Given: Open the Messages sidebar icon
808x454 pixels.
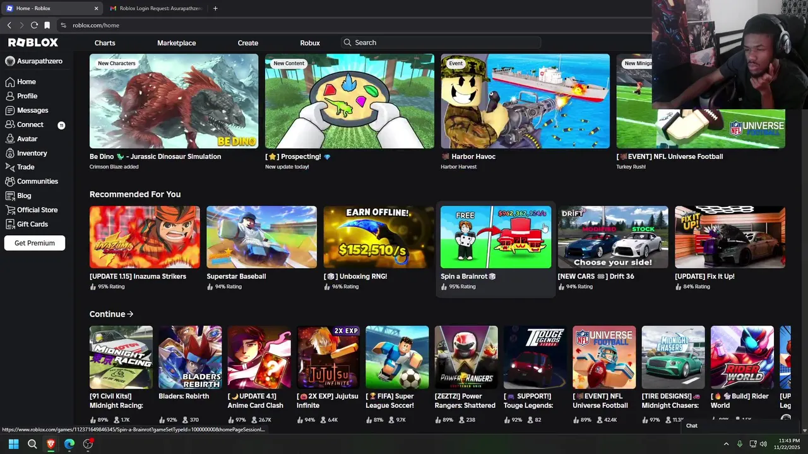Looking at the screenshot, I should [x=10, y=110].
